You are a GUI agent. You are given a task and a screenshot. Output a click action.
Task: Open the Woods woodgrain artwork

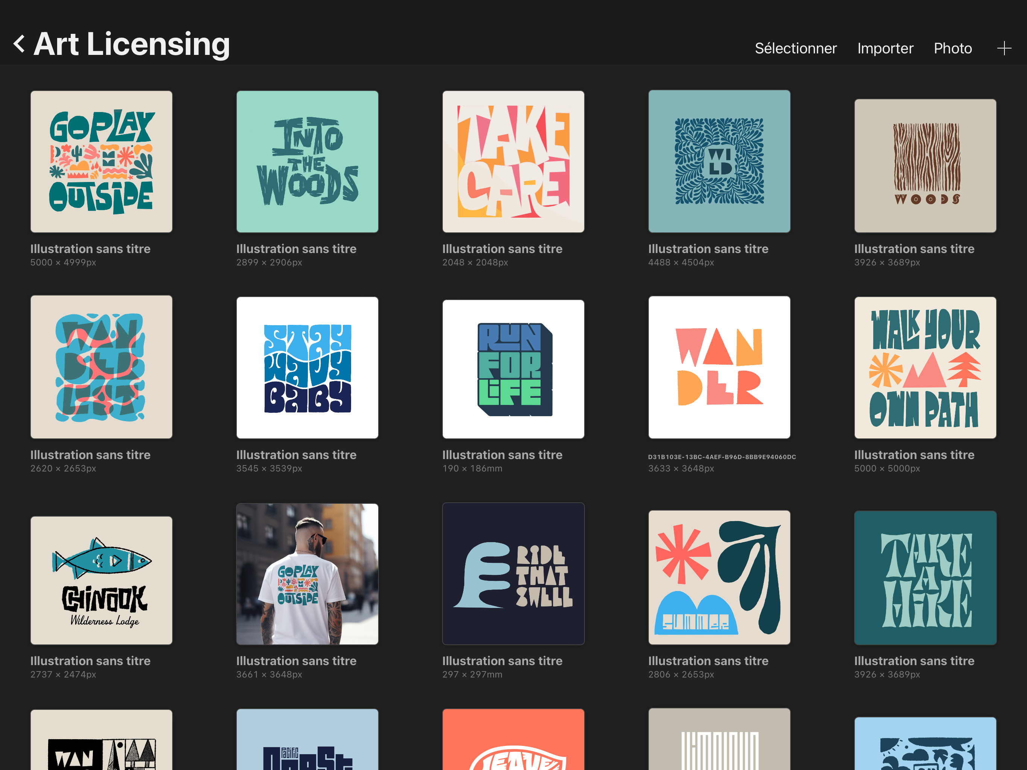pyautogui.click(x=925, y=166)
